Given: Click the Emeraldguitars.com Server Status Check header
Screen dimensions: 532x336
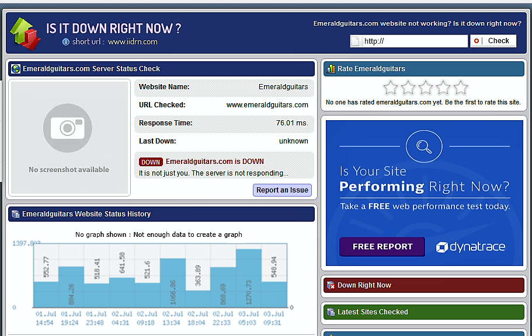Looking at the screenshot, I should [162, 69].
